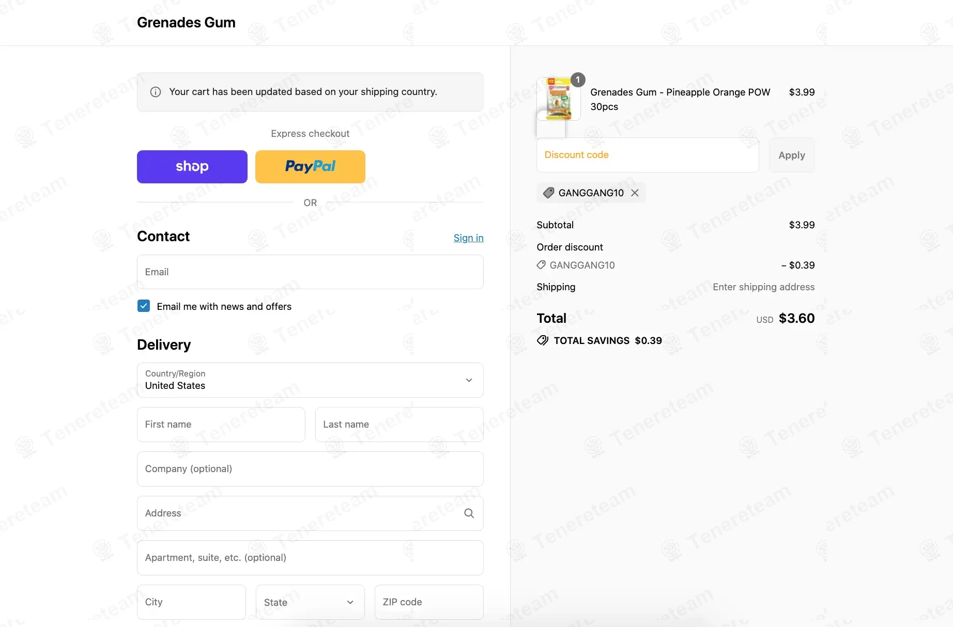
Task: Click the info icon in cart notice
Action: pos(155,92)
